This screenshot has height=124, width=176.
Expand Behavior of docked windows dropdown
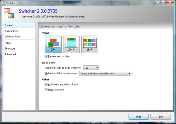click(x=105, y=74)
